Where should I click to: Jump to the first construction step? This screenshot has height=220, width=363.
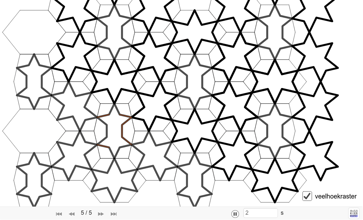pyautogui.click(x=59, y=214)
